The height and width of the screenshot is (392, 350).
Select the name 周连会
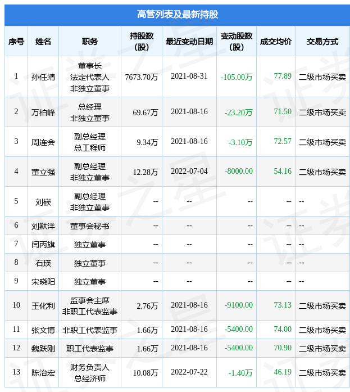[43, 142]
